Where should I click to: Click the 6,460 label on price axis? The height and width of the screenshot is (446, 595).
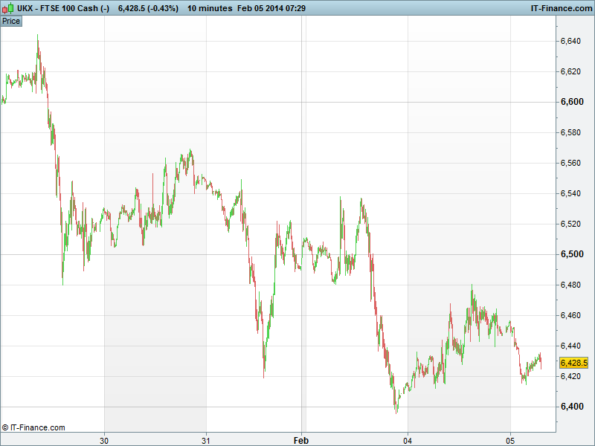point(571,315)
